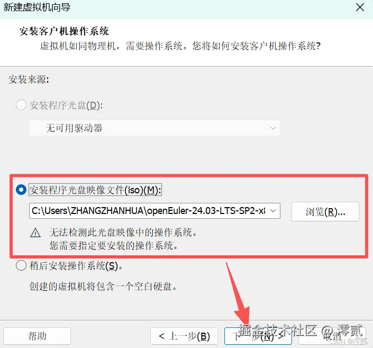Click the warning triangle icon
This screenshot has width=373, height=348.
pos(35,233)
